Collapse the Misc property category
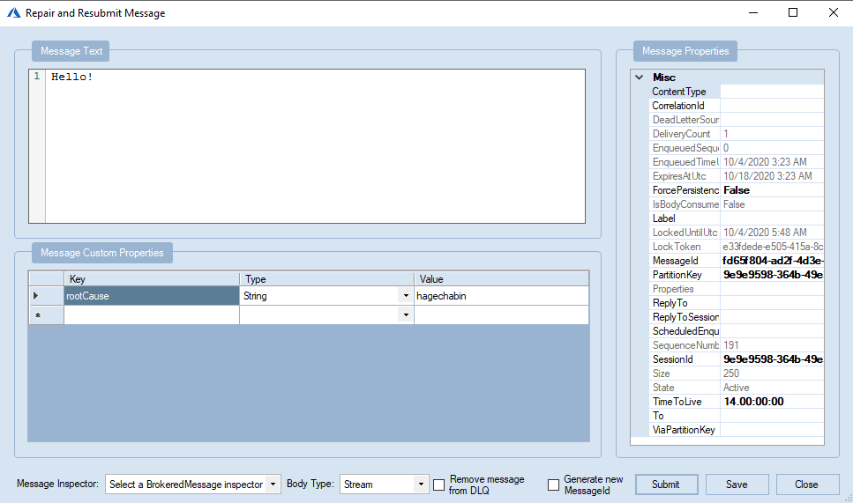Viewport: 853px width, 503px height. click(x=640, y=78)
